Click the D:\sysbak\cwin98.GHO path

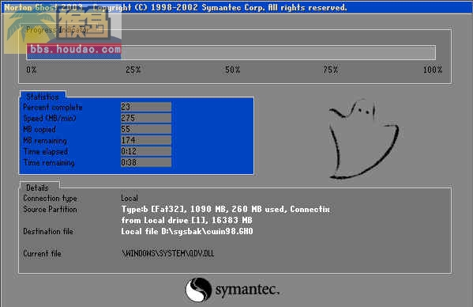tap(207, 232)
